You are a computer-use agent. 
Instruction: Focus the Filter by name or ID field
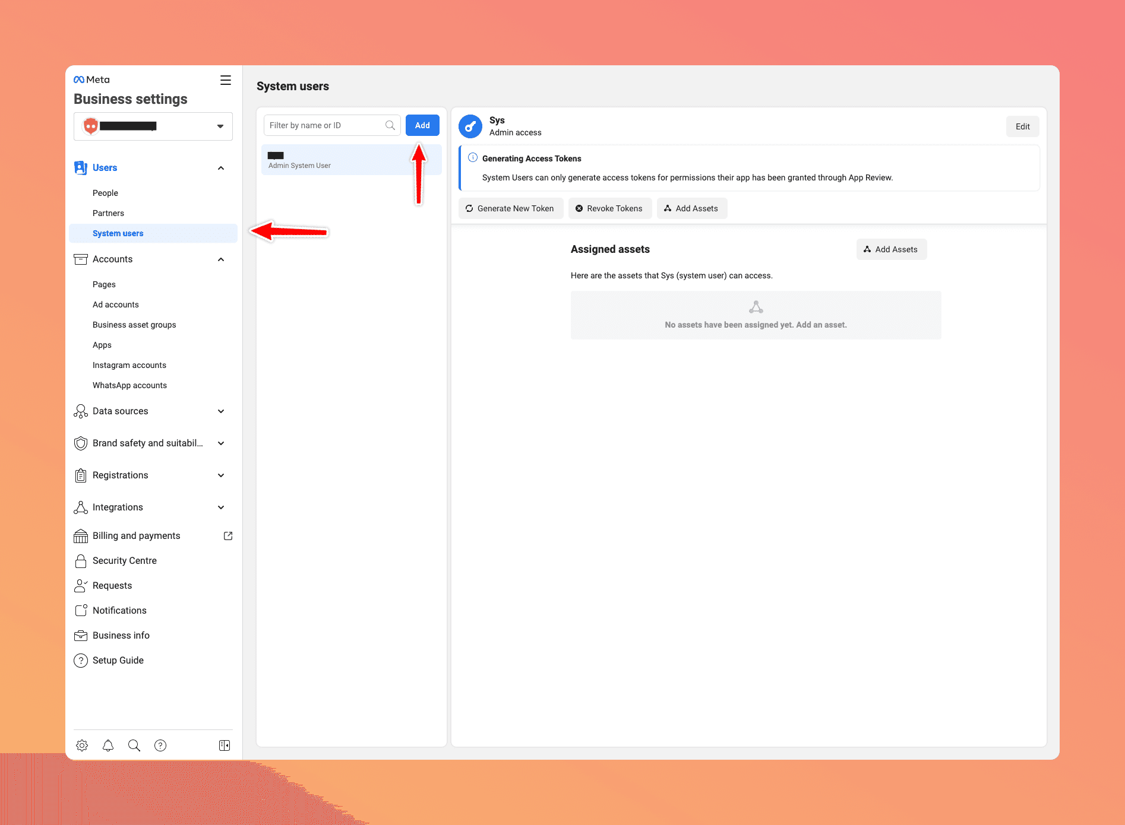332,125
